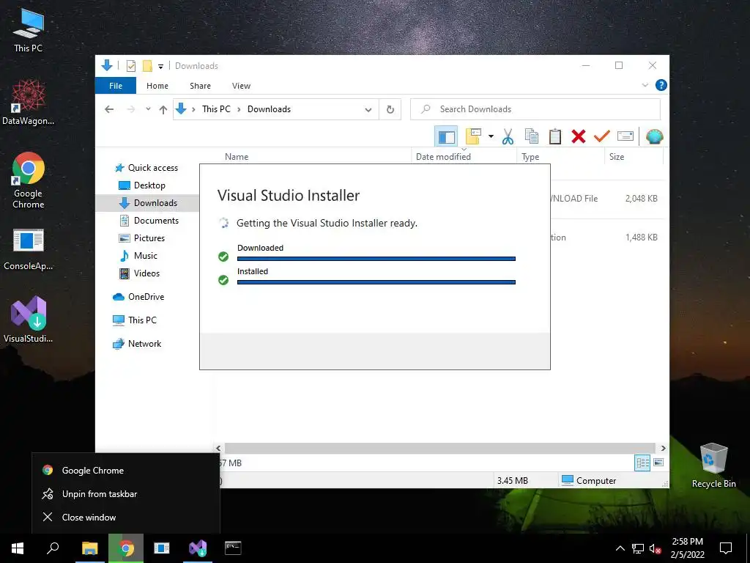Click the Explorer Help question mark icon

(x=661, y=85)
